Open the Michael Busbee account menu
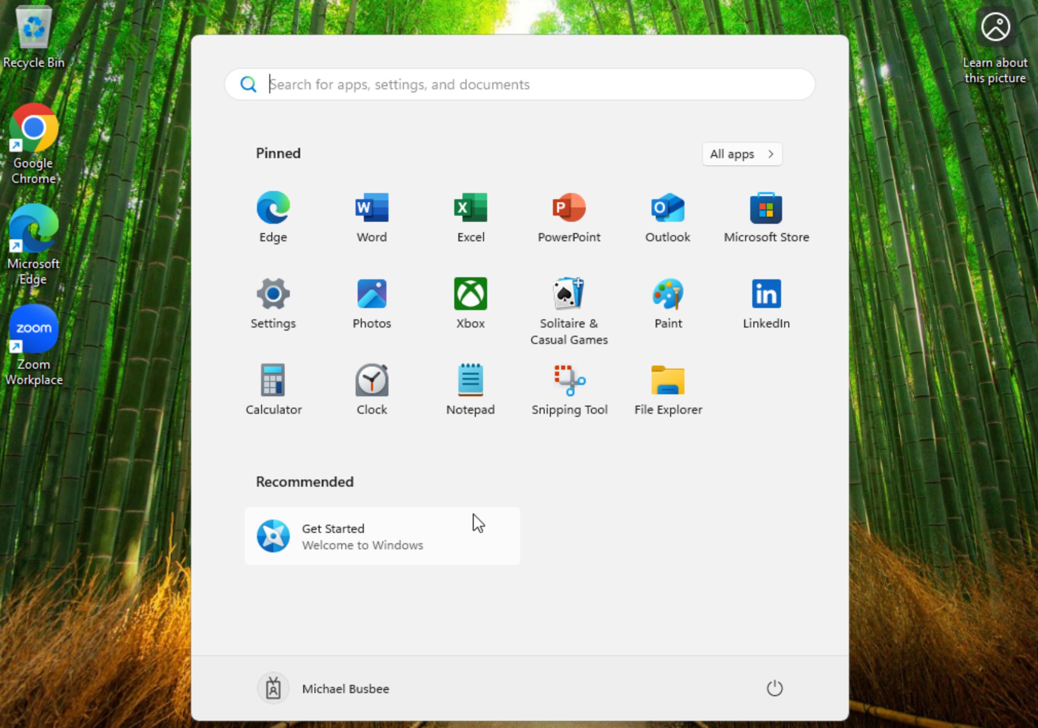Screen dimensions: 1038x728 coord(324,688)
